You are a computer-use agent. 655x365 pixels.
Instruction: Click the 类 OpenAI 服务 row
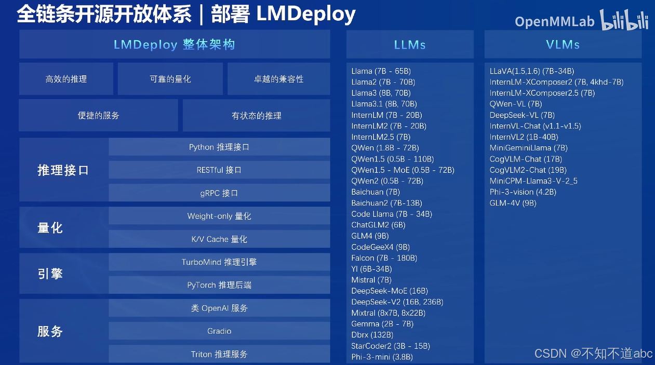tap(219, 308)
